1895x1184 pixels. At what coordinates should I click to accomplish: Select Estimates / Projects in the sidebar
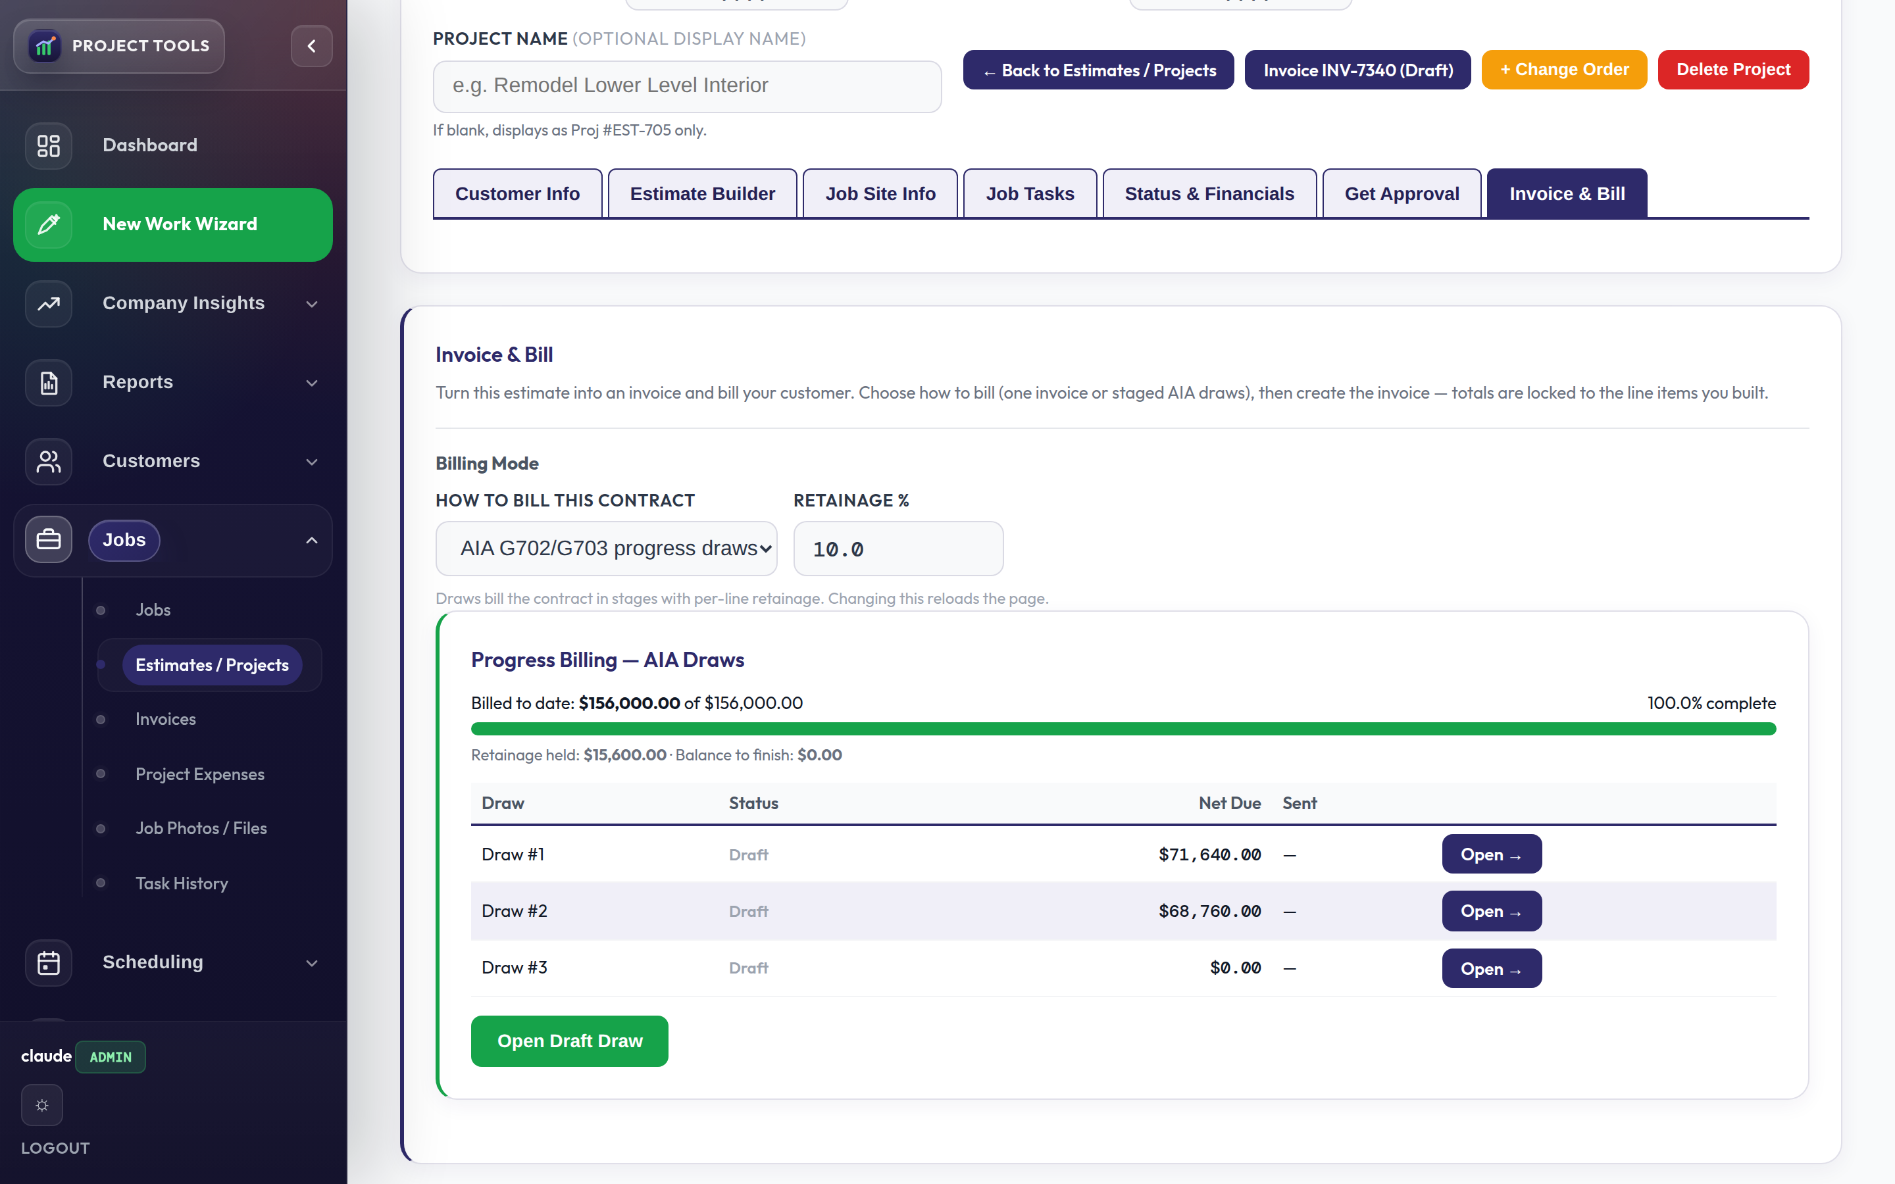click(213, 665)
